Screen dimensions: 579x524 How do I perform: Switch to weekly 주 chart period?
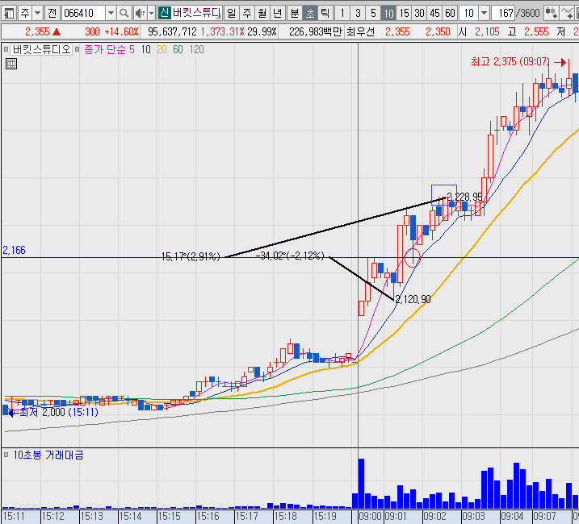(x=247, y=14)
